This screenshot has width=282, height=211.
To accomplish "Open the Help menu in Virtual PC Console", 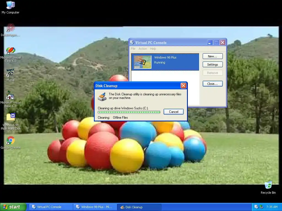I will tap(153, 49).
